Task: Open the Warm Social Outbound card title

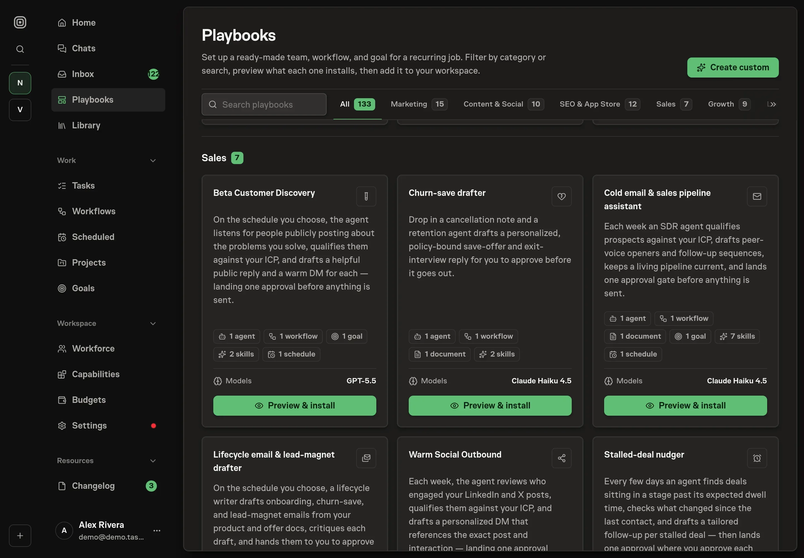Action: coord(455,454)
